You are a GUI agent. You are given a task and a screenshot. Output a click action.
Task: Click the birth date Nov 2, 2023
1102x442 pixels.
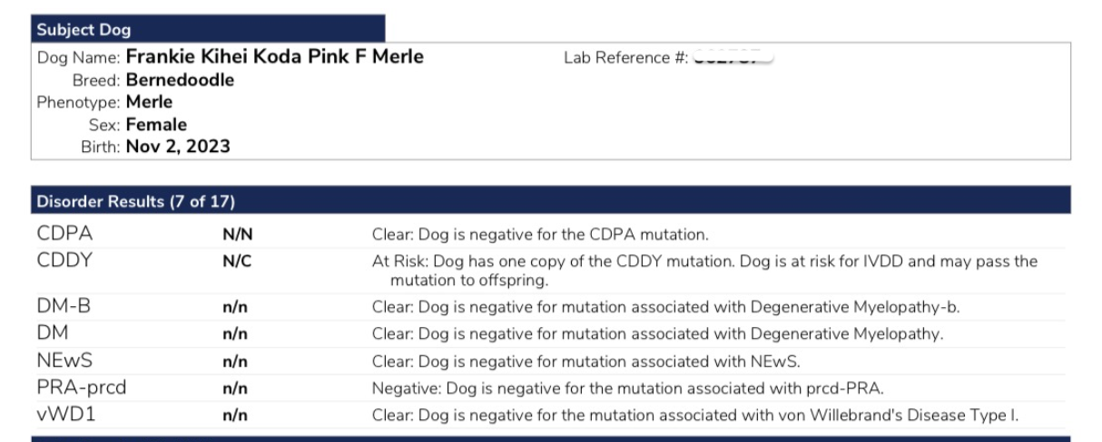pos(178,146)
